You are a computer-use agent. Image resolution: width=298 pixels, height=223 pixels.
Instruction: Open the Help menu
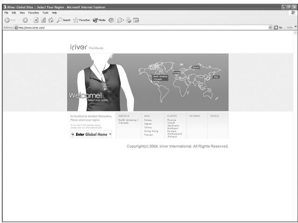pyautogui.click(x=55, y=13)
